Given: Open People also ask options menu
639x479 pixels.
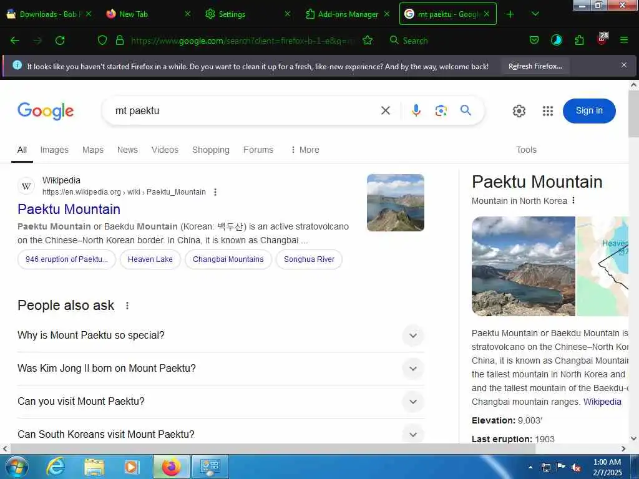Looking at the screenshot, I should [127, 306].
